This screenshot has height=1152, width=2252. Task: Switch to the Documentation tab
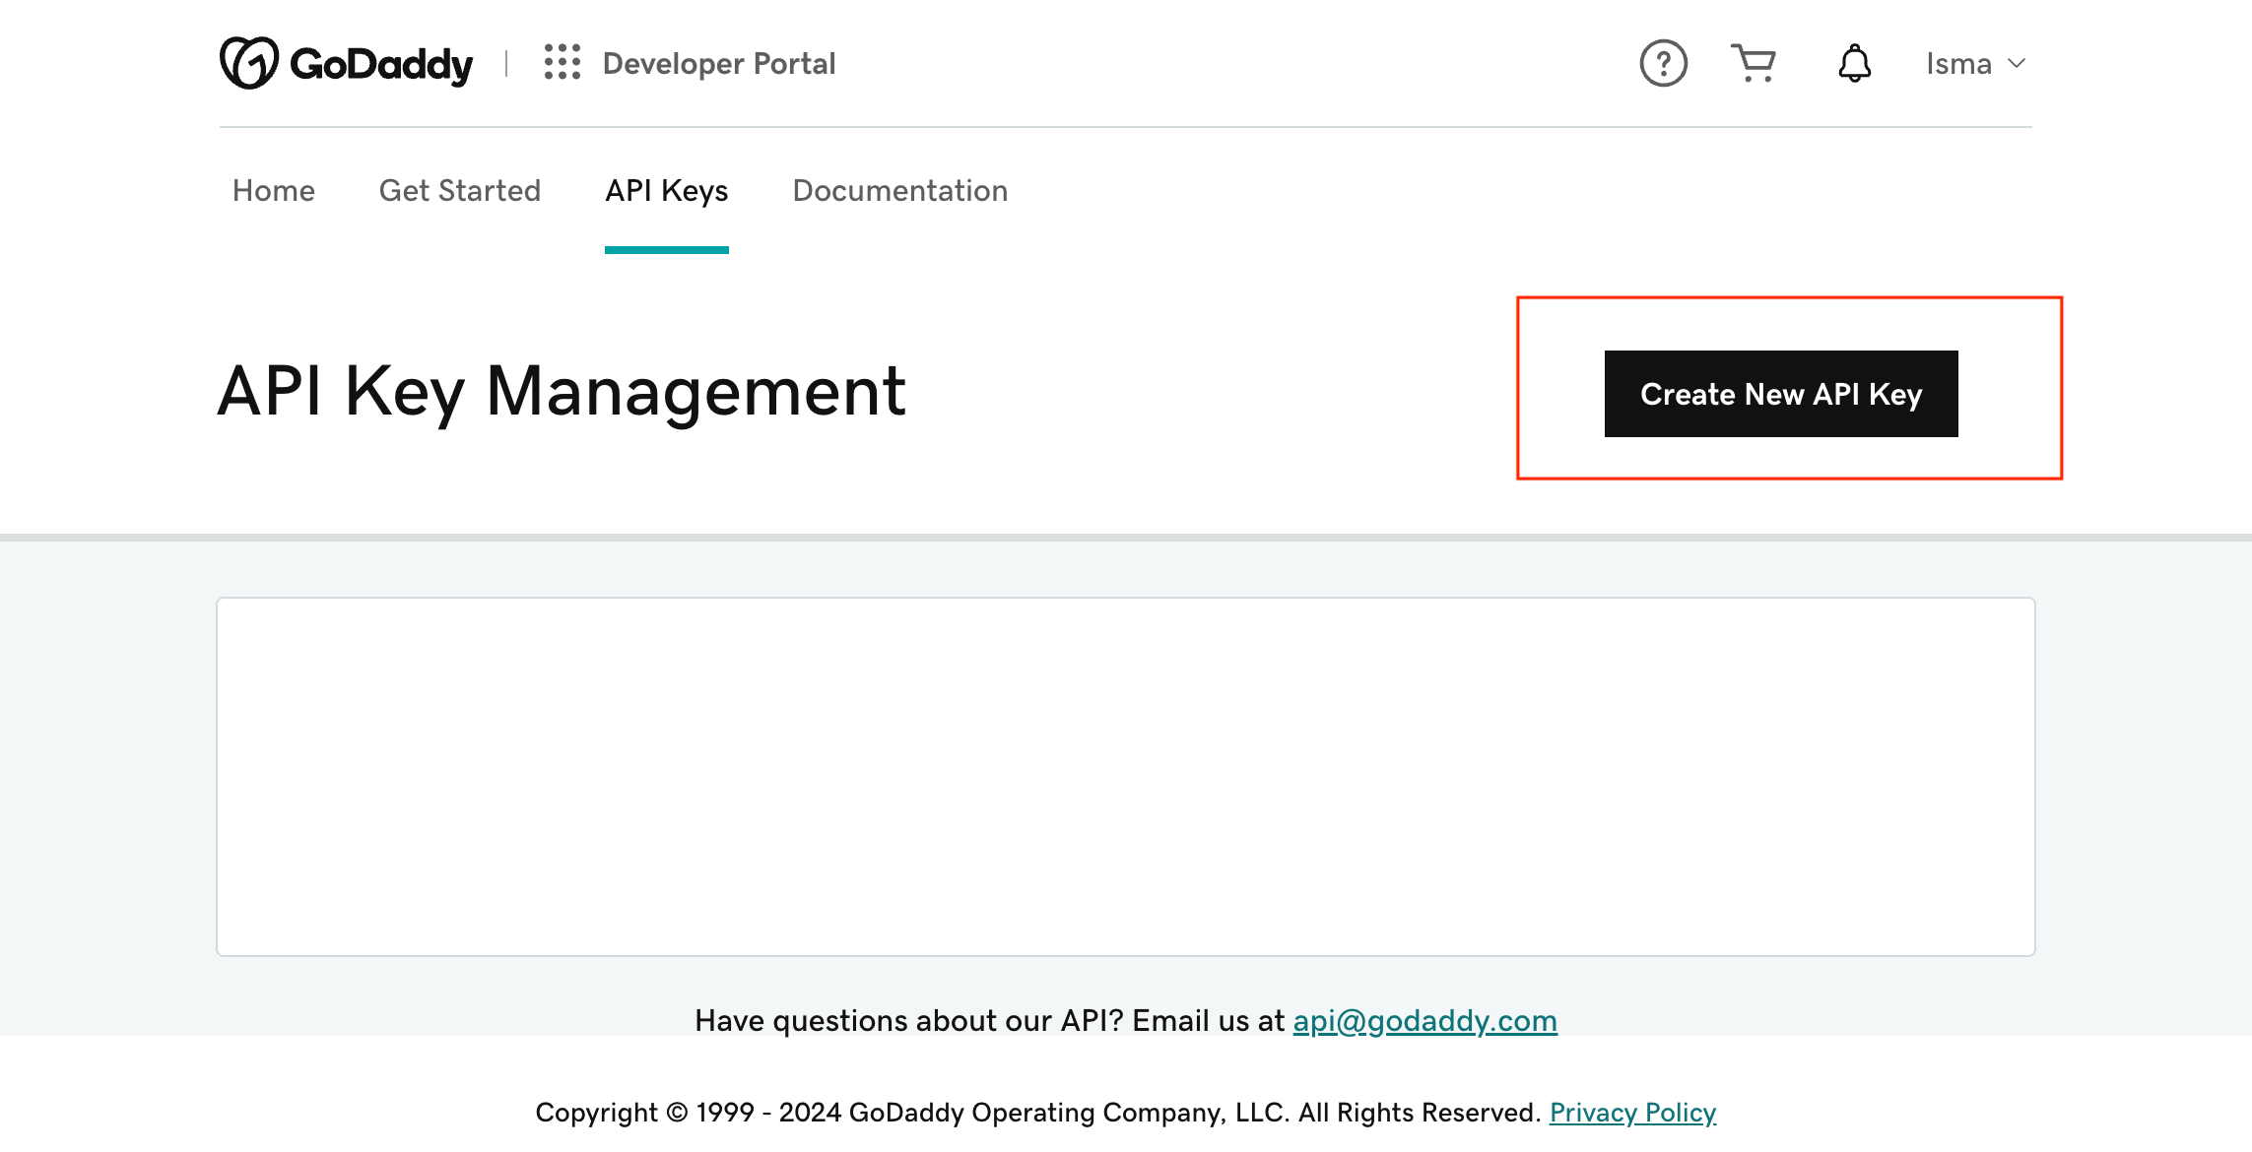[x=900, y=190]
